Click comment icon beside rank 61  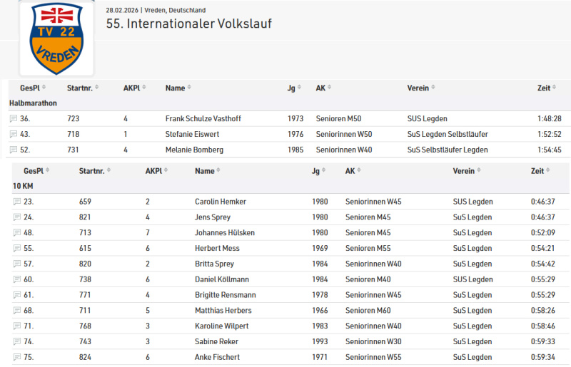tap(17, 295)
